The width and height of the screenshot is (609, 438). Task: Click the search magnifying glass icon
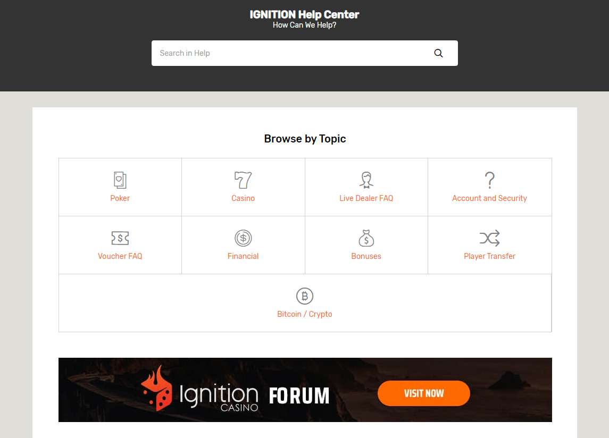pyautogui.click(x=438, y=53)
